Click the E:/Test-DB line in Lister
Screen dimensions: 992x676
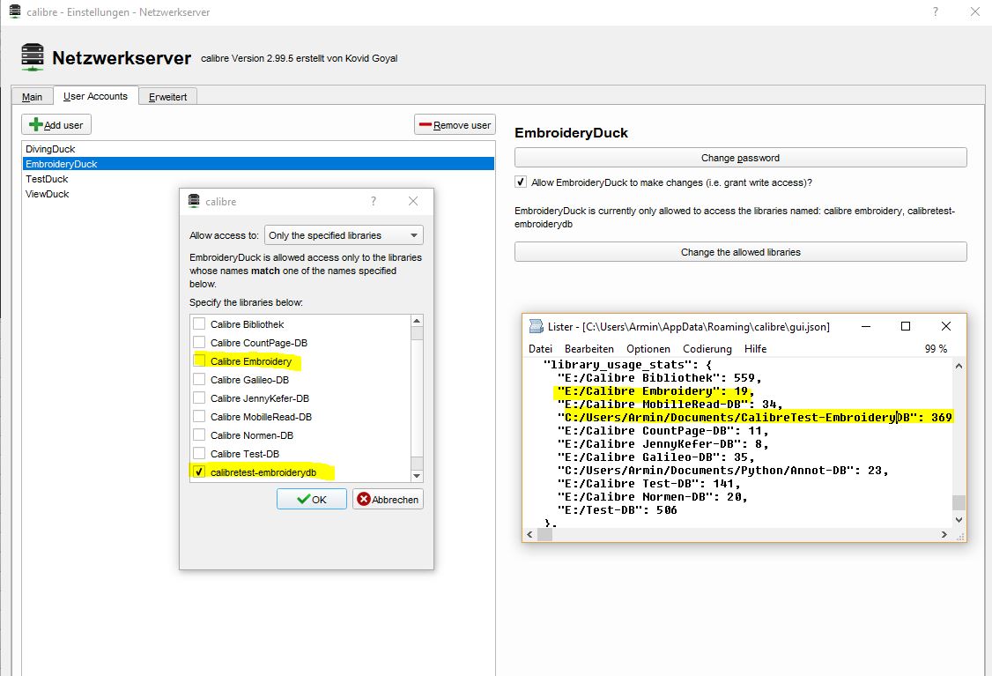(x=618, y=509)
